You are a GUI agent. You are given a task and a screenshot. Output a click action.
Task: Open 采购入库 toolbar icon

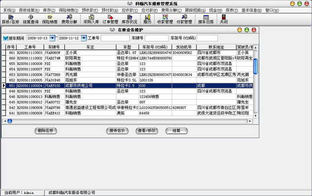pos(91,19)
